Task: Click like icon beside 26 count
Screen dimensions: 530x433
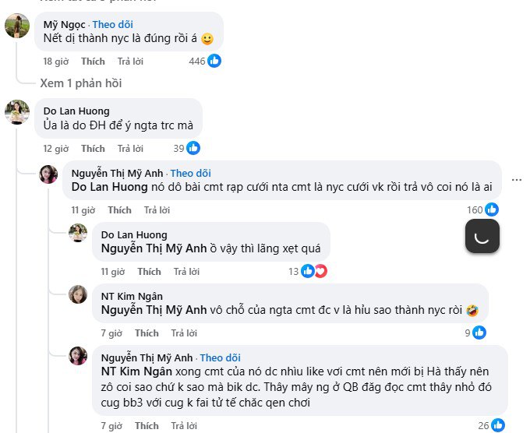Action: tap(498, 425)
